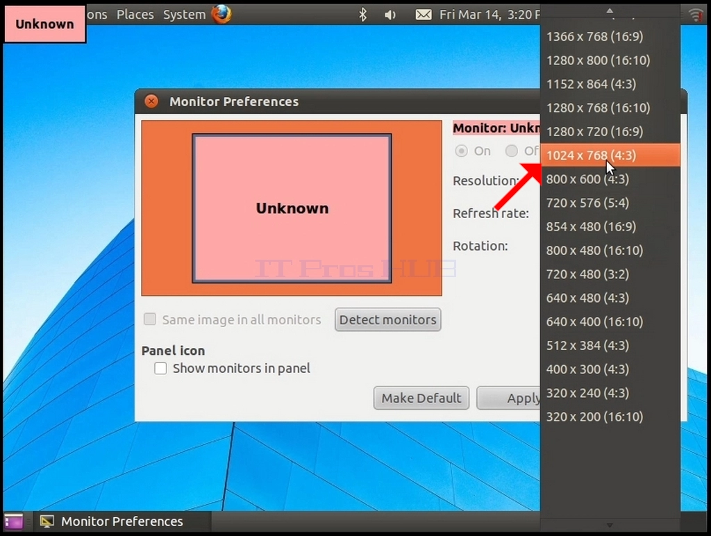Click the Detect monitors button

[x=387, y=319]
